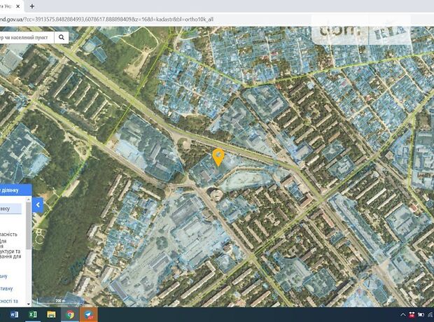Click the orange location pin on the map
Image resolution: width=434 pixels, height=322 pixels.
click(x=218, y=157)
